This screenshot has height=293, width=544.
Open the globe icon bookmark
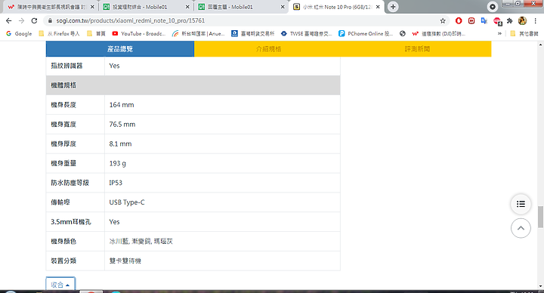(x=403, y=34)
